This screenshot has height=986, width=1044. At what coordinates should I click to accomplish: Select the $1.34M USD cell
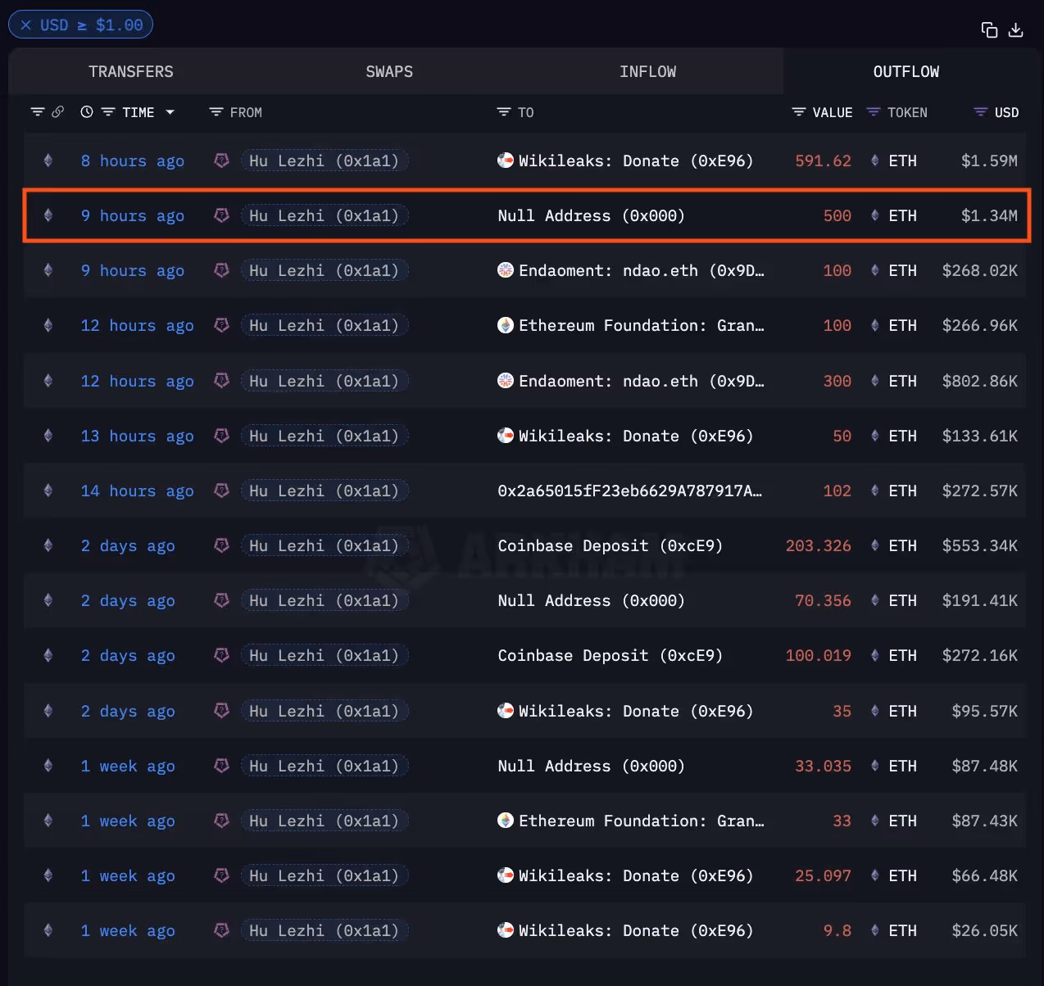(989, 216)
